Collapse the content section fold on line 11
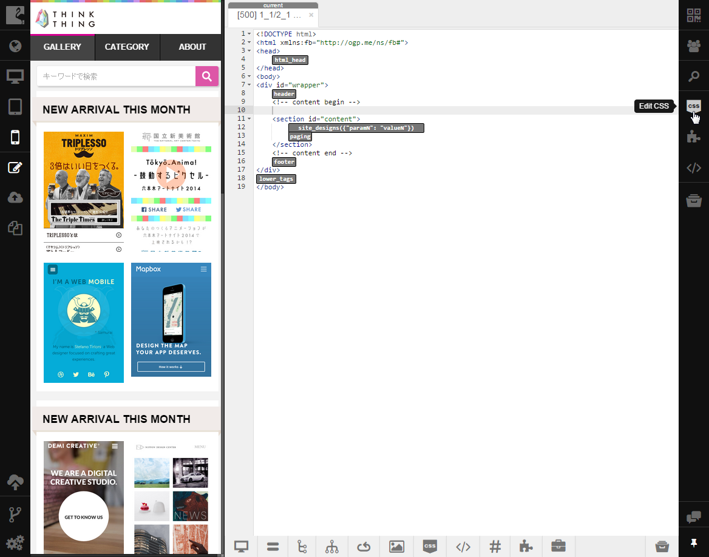 (249, 119)
